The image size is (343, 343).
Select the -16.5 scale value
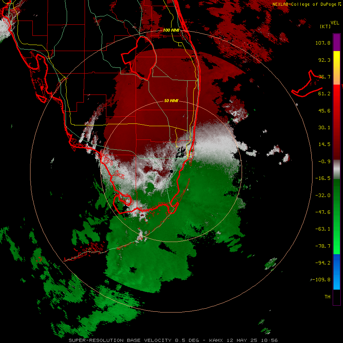pos(323,178)
